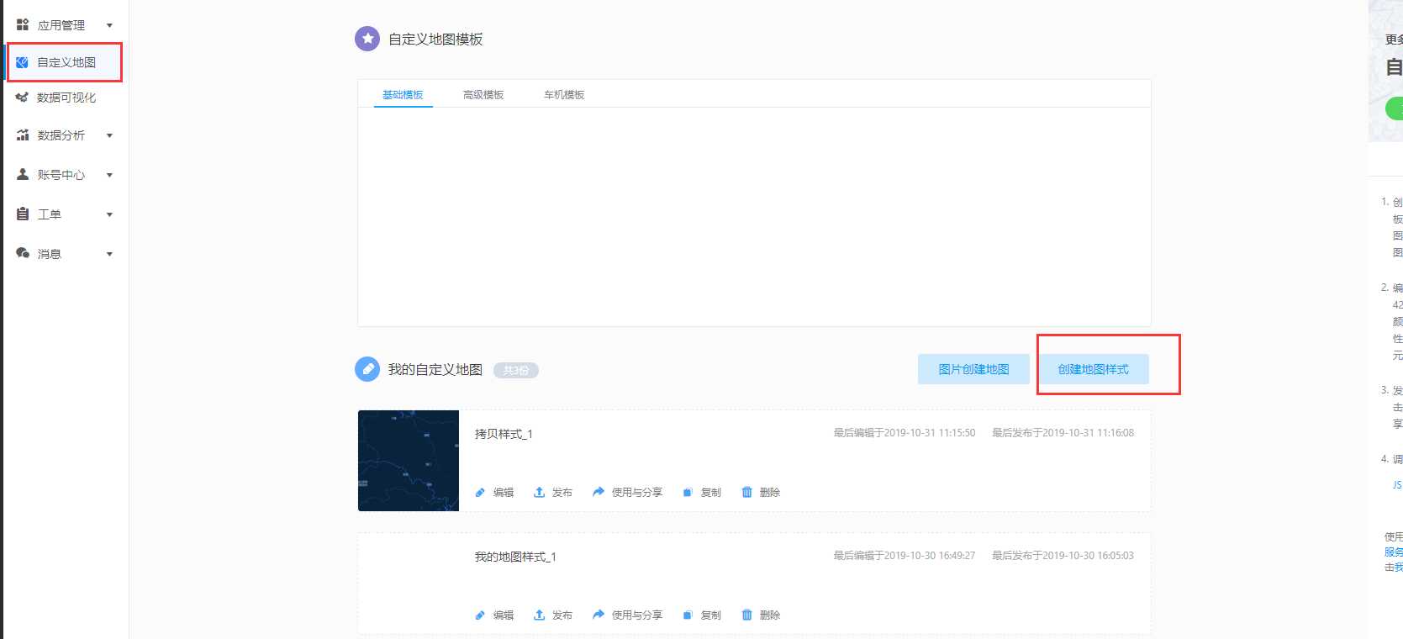Image resolution: width=1403 pixels, height=639 pixels.
Task: Expand the 账号中心 dropdown arrow
Action: pyautogui.click(x=109, y=175)
